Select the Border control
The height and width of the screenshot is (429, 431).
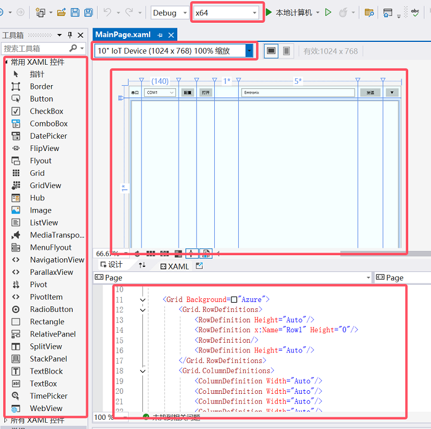click(41, 86)
